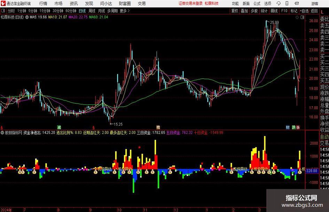Switch to 分时 intraday view

11,11
